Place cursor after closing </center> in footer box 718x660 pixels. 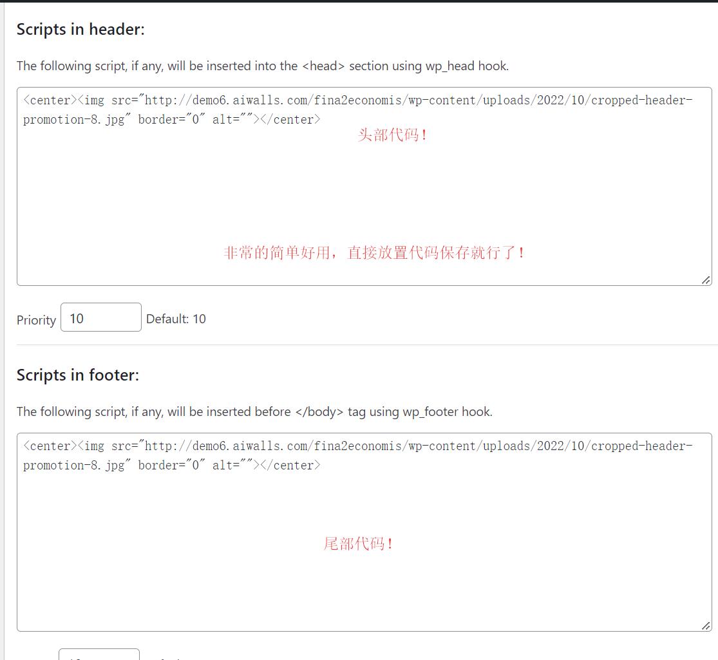point(321,466)
